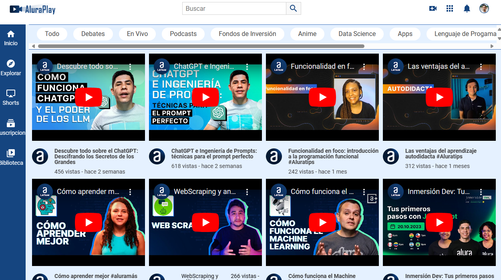Play the Las ventajas del aprendizaje autodidacta video
This screenshot has height=280, width=501.
point(439,97)
